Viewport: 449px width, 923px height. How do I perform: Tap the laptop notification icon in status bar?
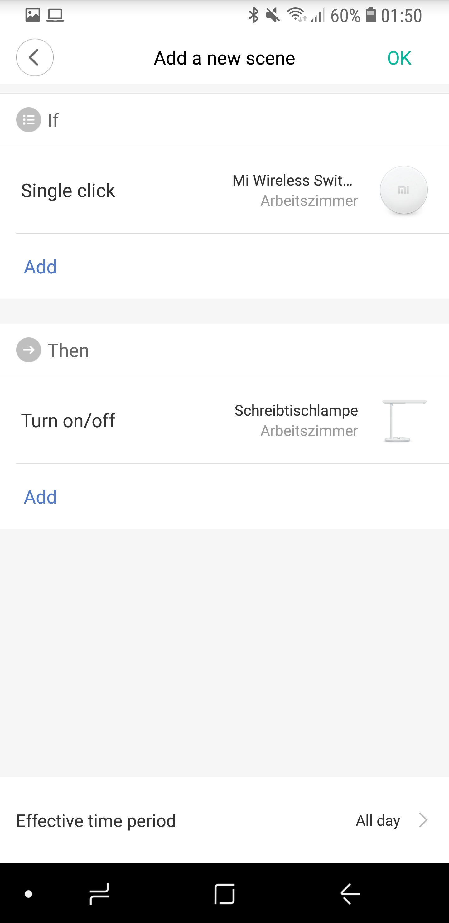coord(55,15)
